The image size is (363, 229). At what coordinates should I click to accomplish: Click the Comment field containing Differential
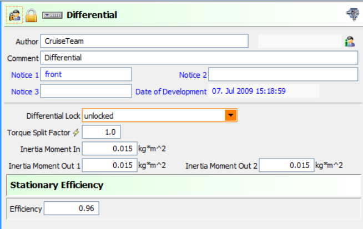coord(199,58)
